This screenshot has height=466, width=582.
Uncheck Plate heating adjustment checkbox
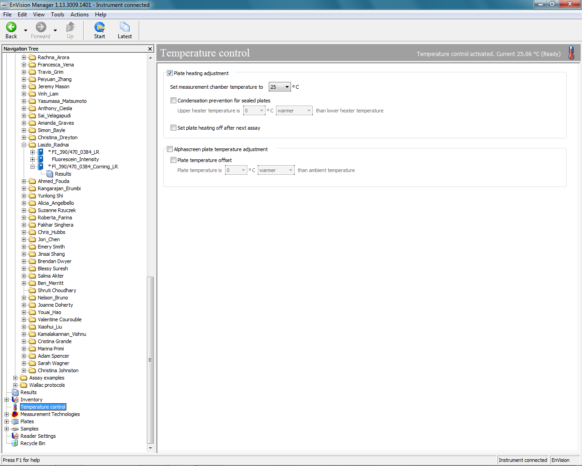(x=170, y=73)
